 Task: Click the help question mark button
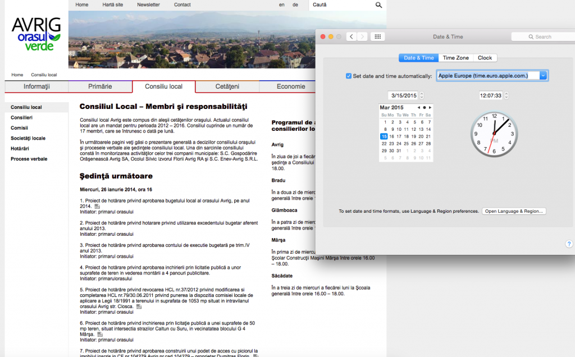click(x=569, y=244)
